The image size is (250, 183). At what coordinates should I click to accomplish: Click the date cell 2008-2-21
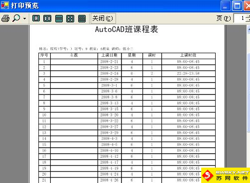110,62
